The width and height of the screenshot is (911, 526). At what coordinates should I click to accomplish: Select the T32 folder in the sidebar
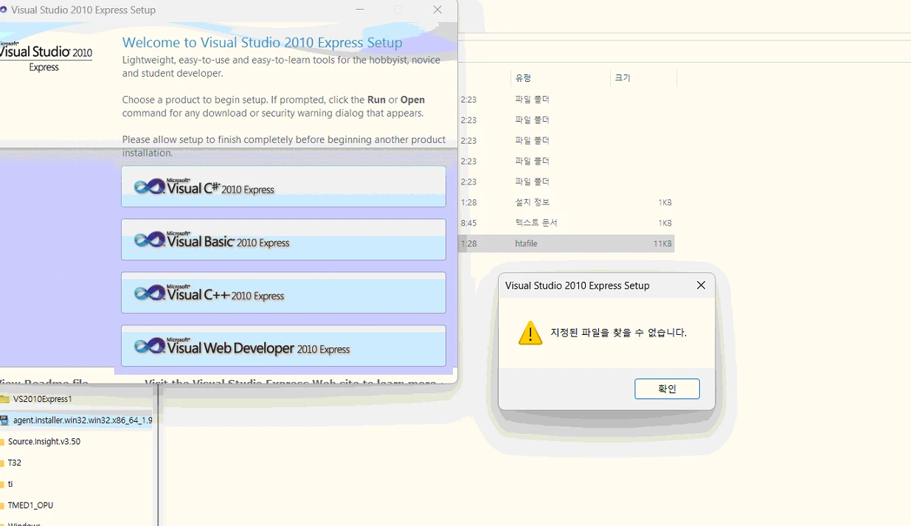(x=15, y=463)
